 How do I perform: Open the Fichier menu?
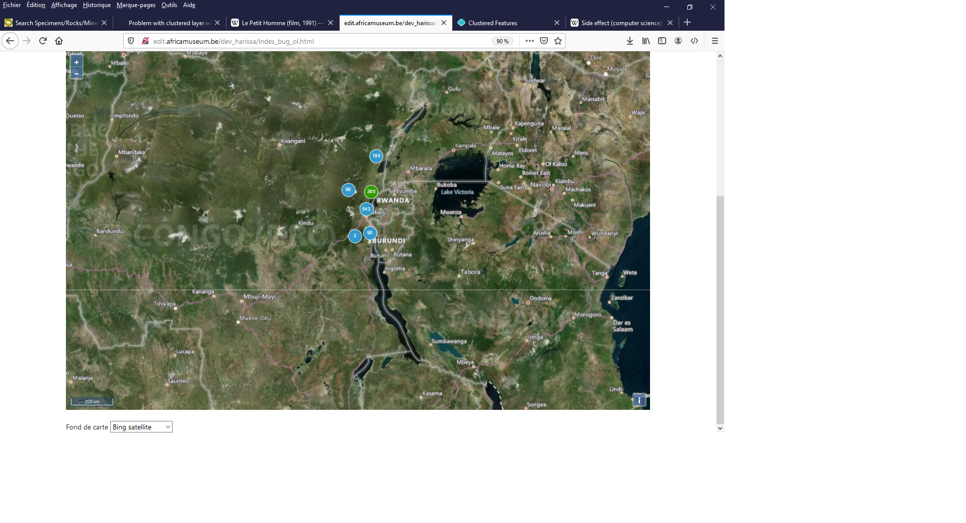click(x=12, y=5)
